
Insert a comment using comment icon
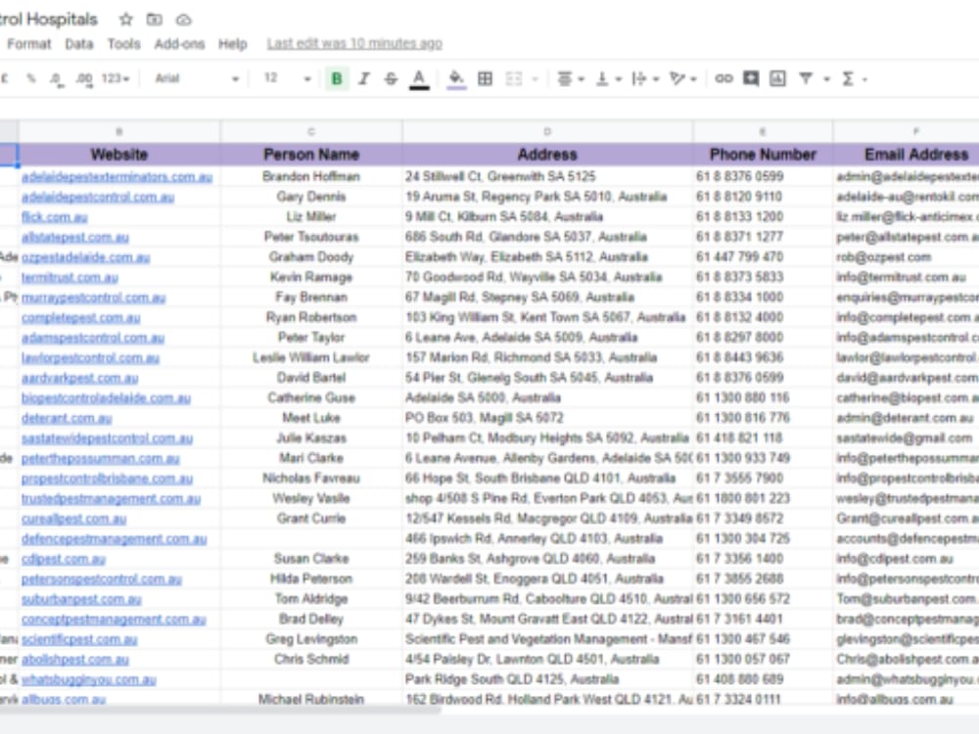tap(751, 78)
